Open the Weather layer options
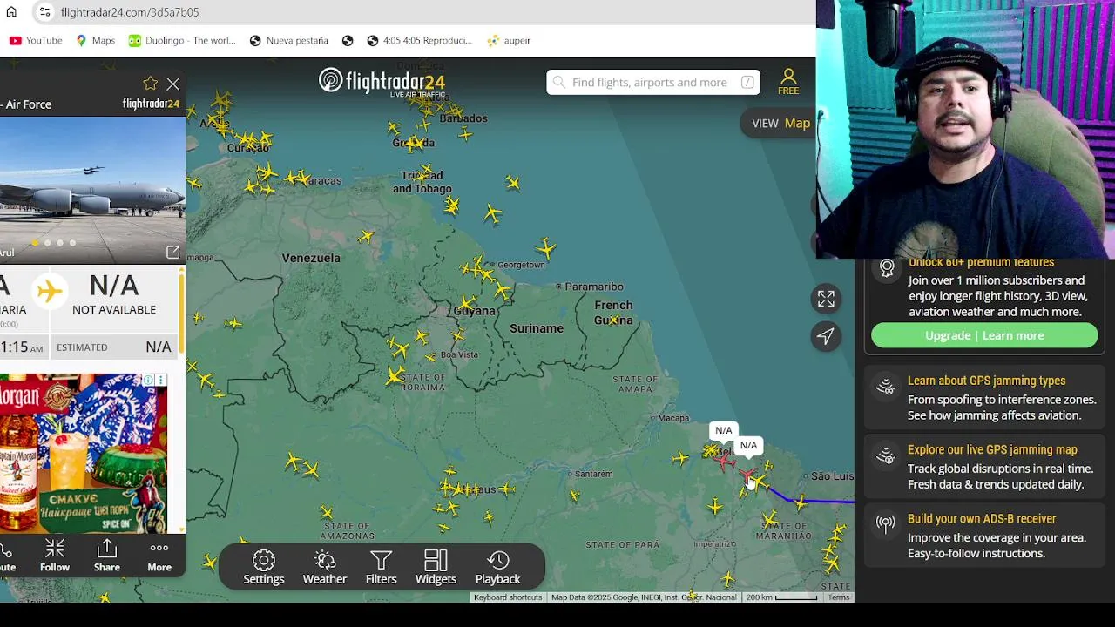The image size is (1115, 627). click(325, 567)
